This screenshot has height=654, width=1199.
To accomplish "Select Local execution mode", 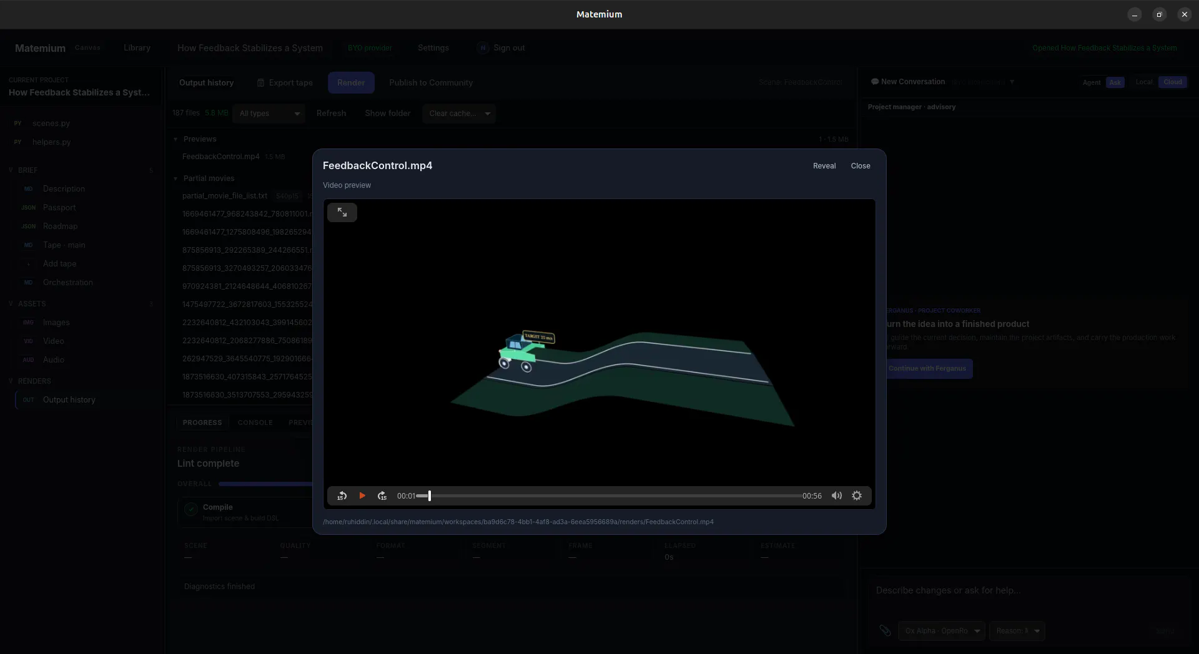I will coord(1144,82).
